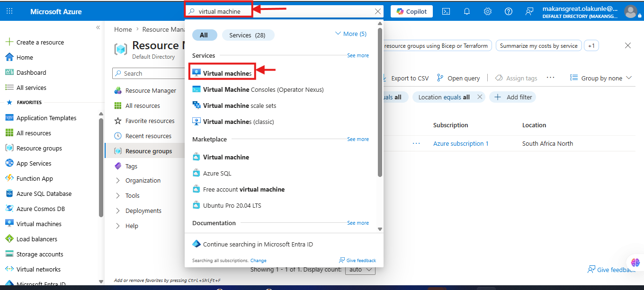Open the portal settings gear icon
This screenshot has width=644, height=290.
[x=488, y=11]
